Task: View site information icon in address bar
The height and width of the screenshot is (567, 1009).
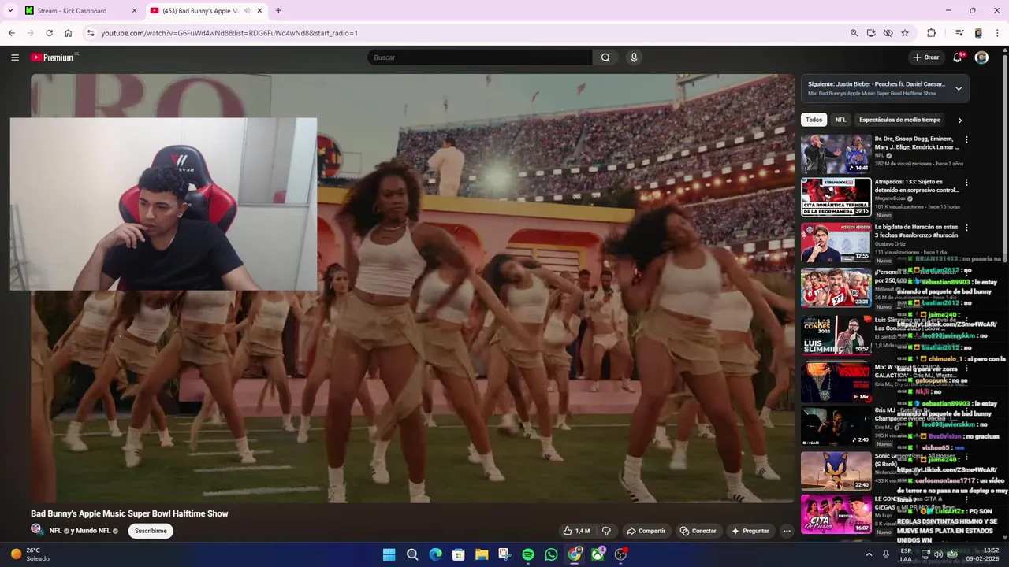Action: pos(91,33)
